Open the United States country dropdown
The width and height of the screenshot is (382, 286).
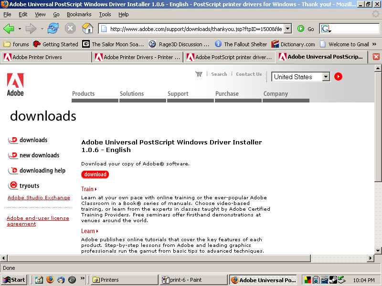pos(326,76)
